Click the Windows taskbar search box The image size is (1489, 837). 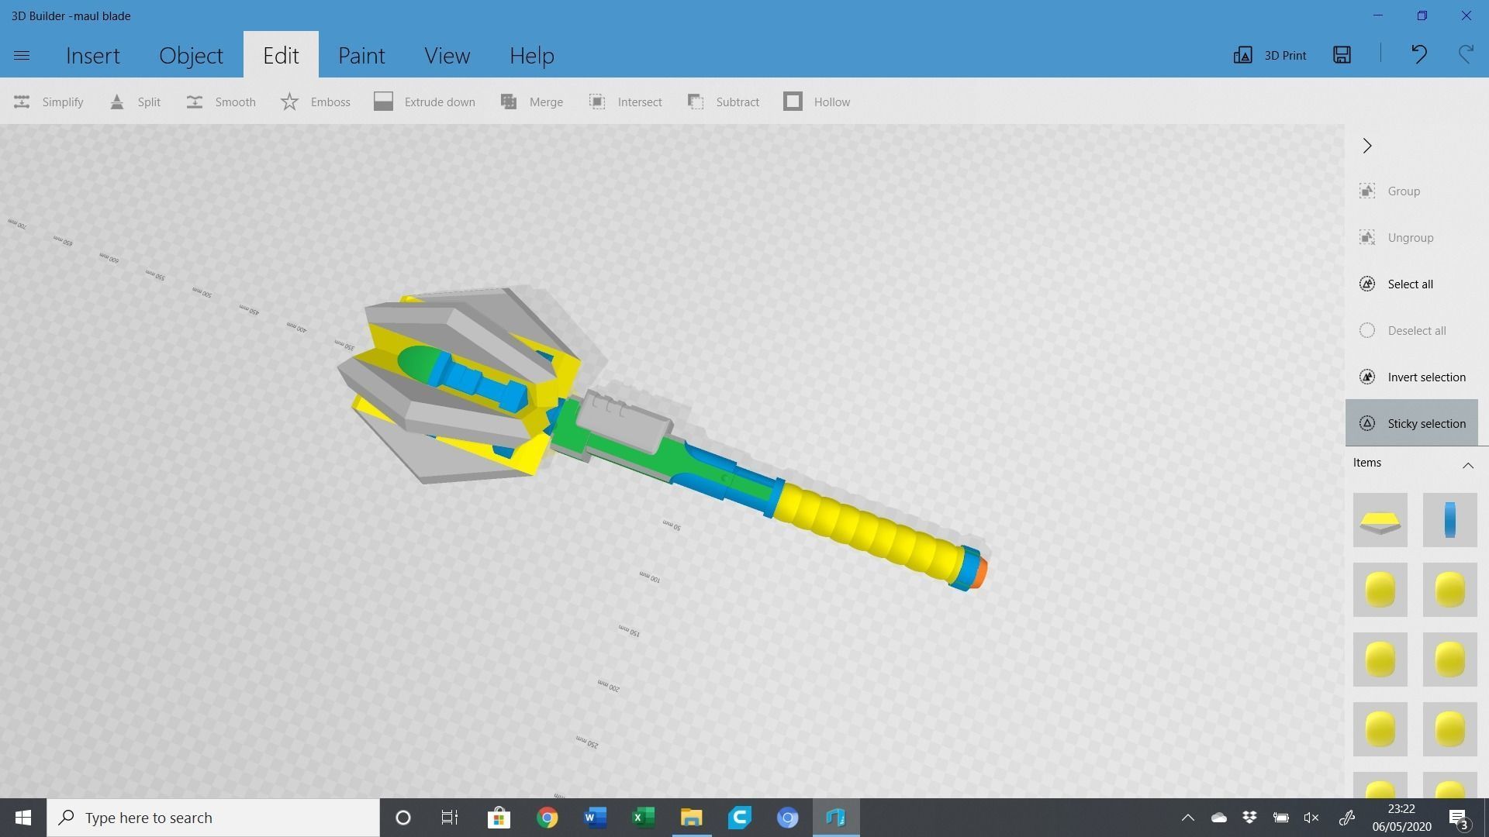point(213,818)
